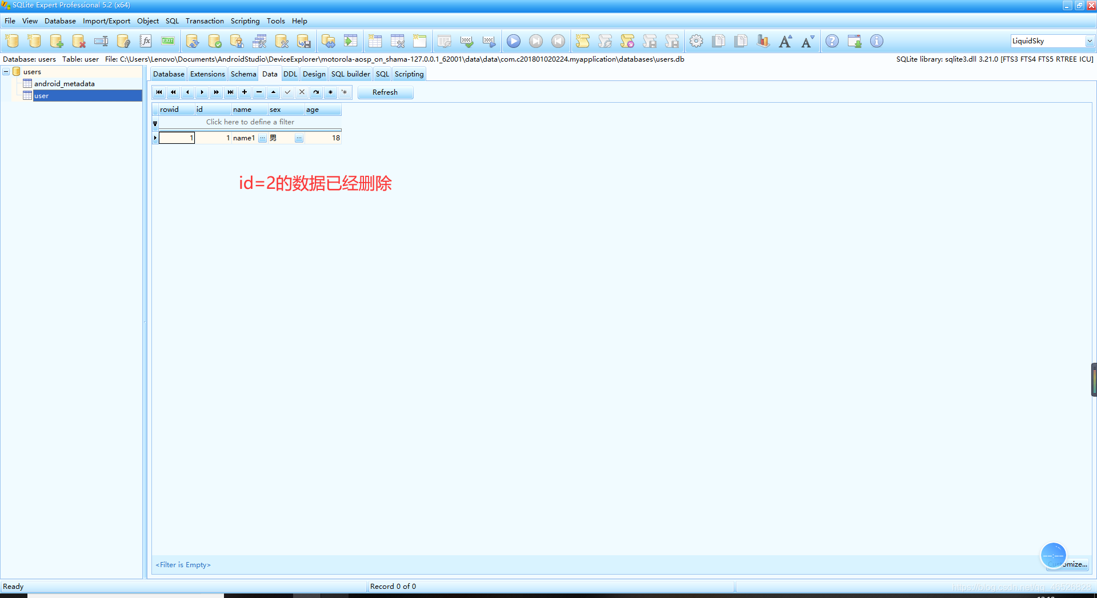The height and width of the screenshot is (598, 1097).
Task: Click the database integrity check icon
Action: pyautogui.click(x=215, y=41)
